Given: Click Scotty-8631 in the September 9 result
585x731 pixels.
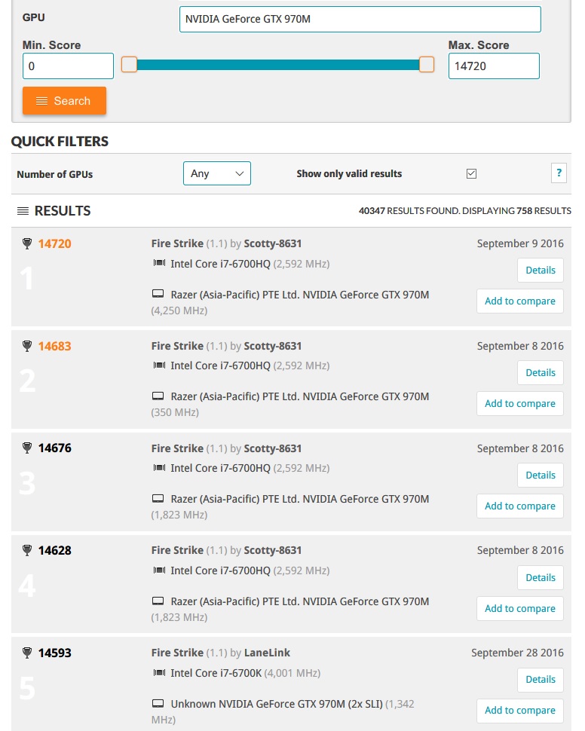Looking at the screenshot, I should point(272,243).
